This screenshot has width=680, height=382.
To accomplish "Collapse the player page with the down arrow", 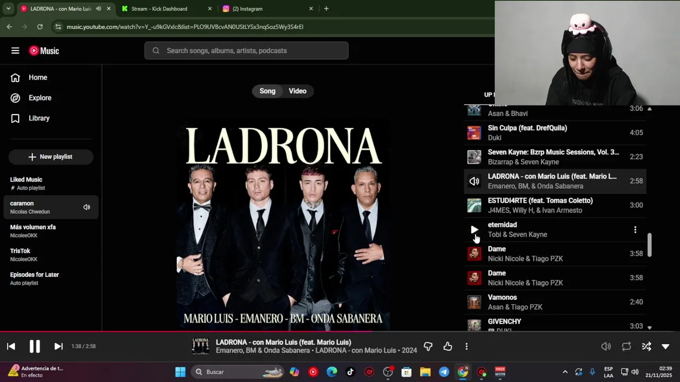I will [665, 346].
